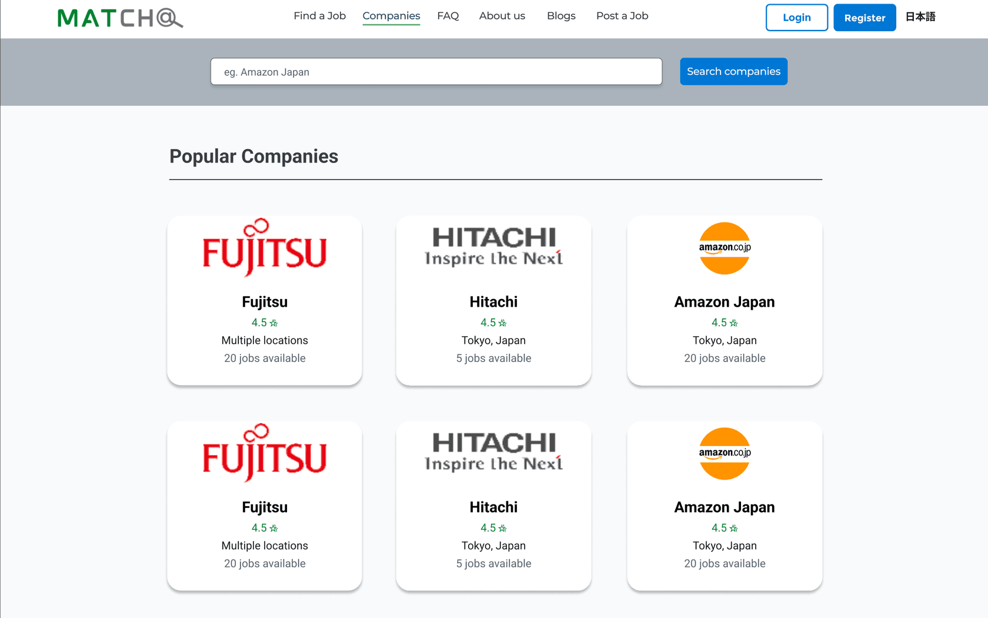
Task: Click the first Fujitsu card's star rating
Action: pos(265,323)
